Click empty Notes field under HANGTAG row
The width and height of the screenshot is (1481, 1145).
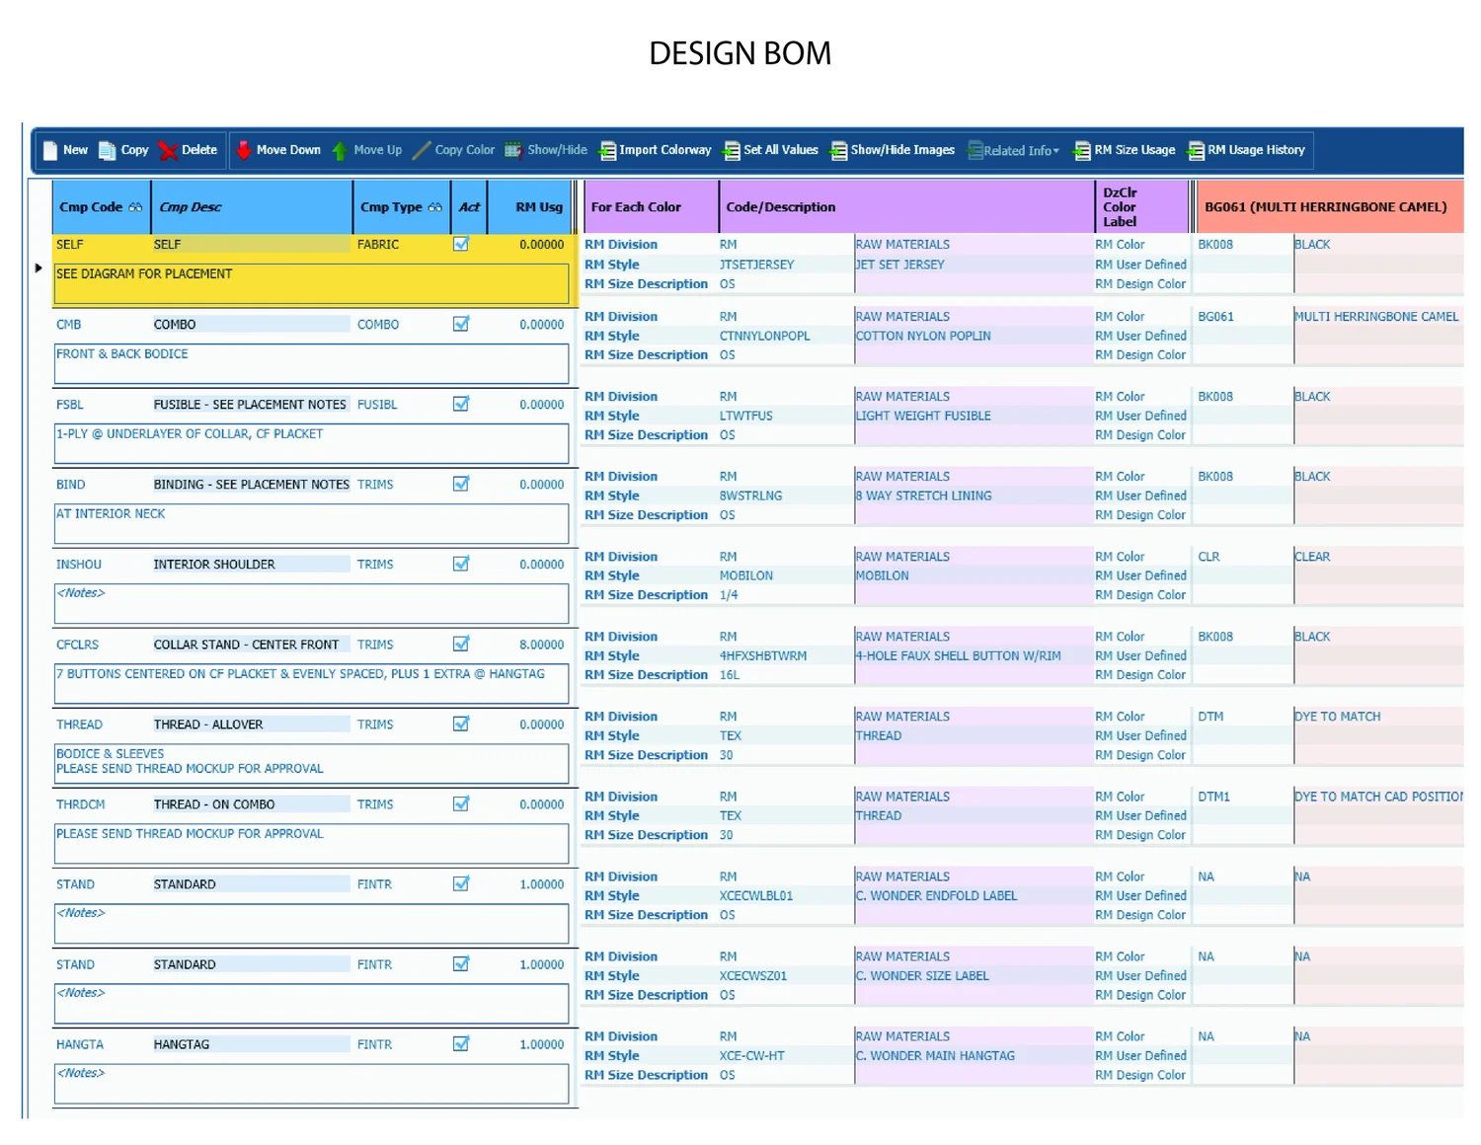pos(311,1083)
